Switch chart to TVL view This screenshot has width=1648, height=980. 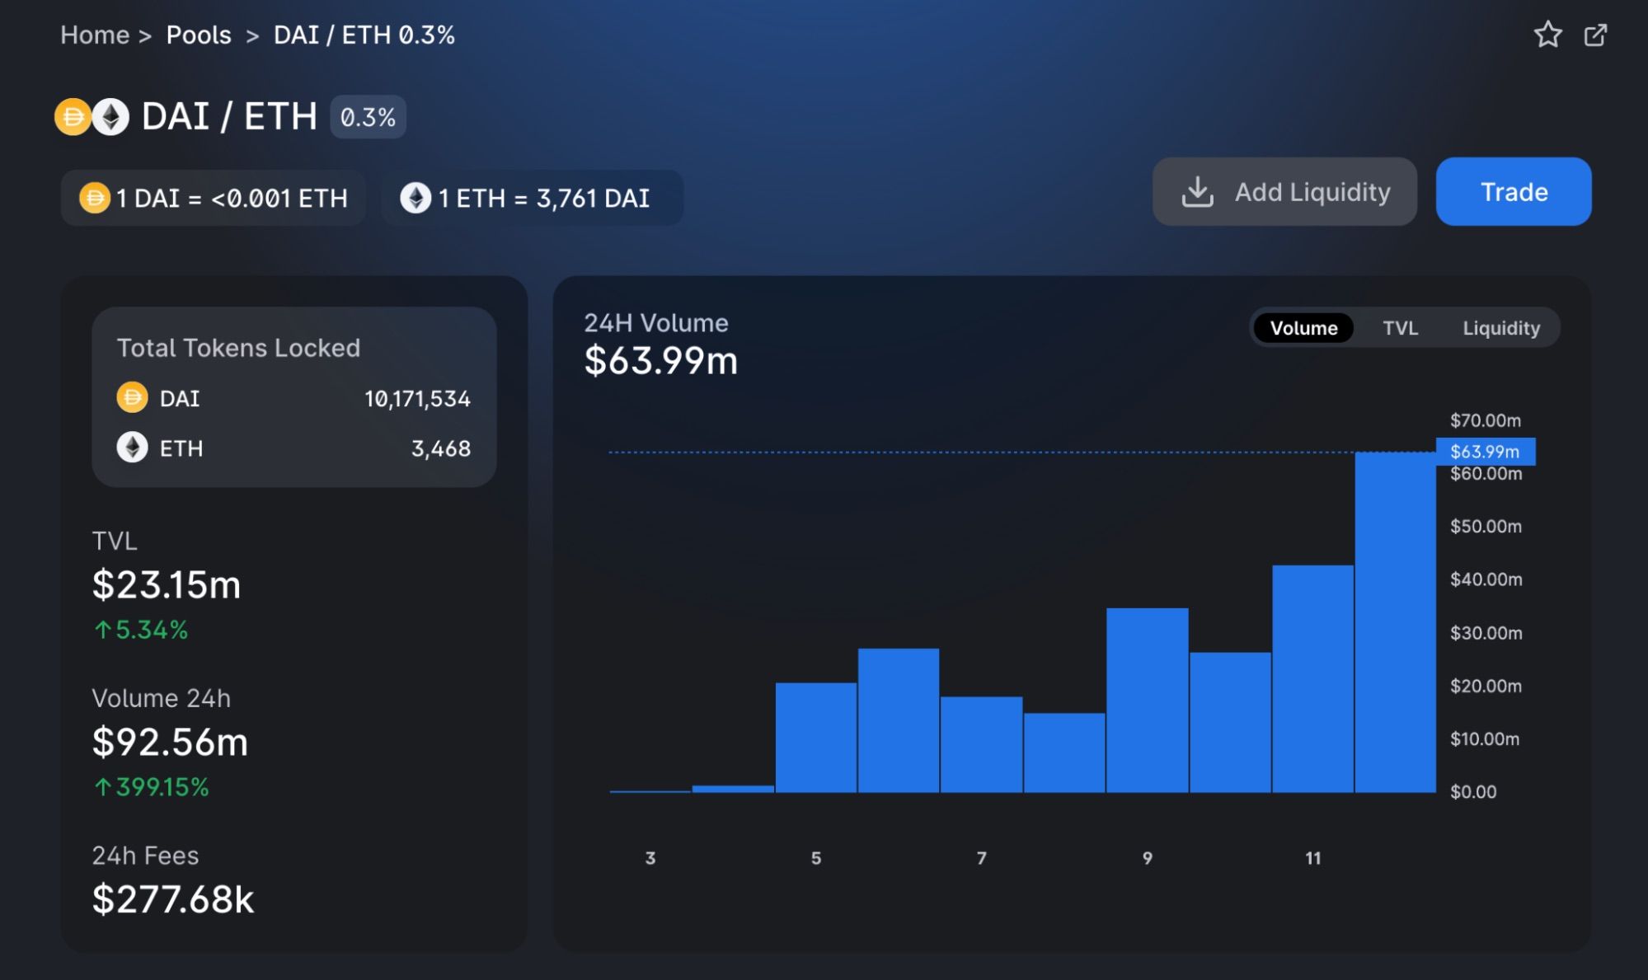(1400, 328)
